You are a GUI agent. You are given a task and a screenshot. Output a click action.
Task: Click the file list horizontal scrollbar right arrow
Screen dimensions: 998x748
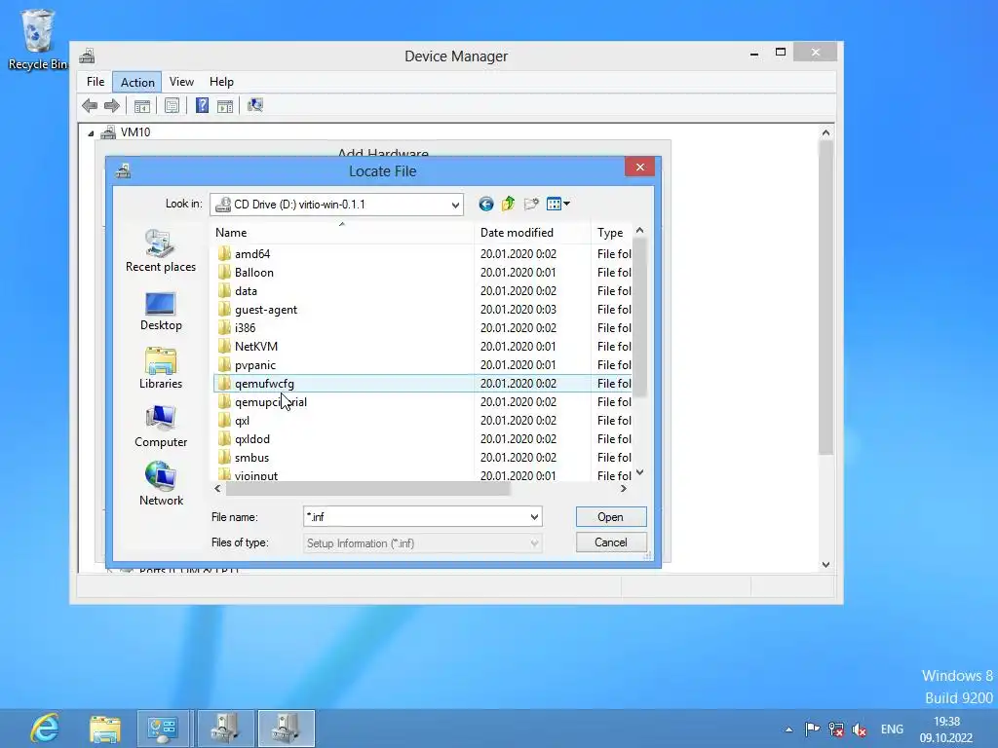[623, 489]
